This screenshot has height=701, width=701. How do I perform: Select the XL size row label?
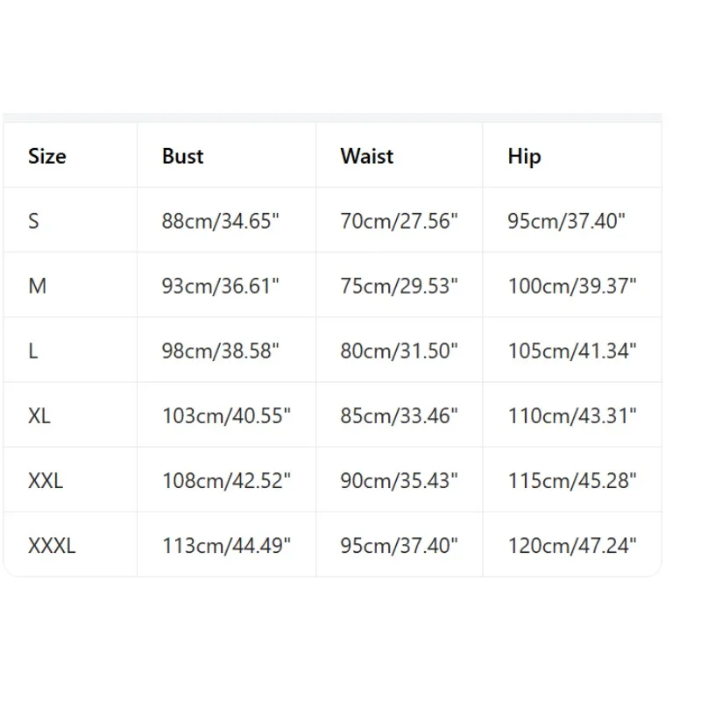tap(39, 415)
